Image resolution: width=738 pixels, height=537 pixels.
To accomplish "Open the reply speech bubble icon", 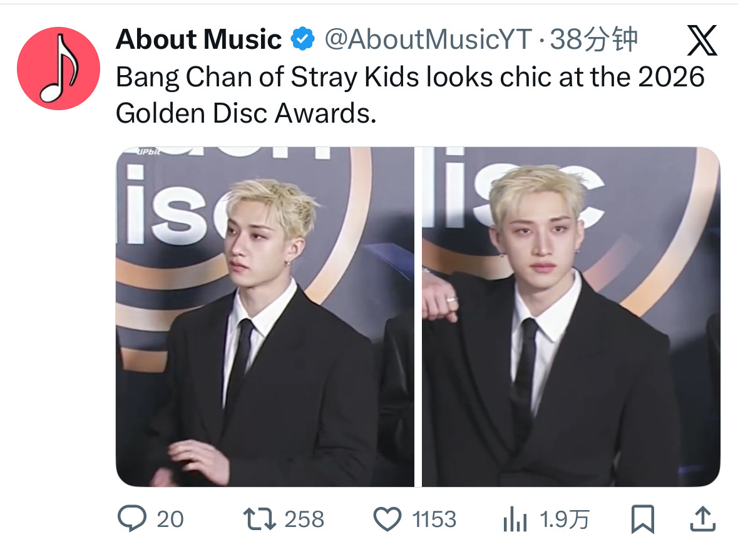I will tap(132, 518).
